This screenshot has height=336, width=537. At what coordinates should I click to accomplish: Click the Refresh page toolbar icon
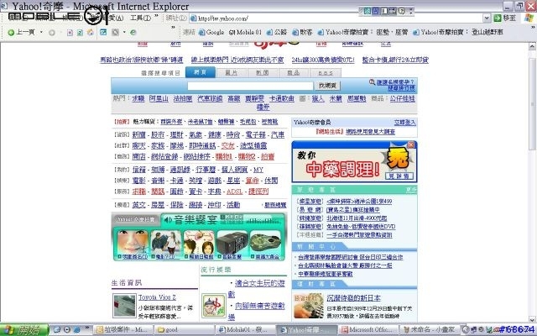point(80,33)
